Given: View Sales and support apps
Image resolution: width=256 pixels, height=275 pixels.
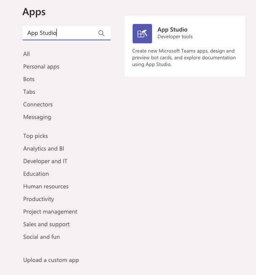Looking at the screenshot, I should click(x=46, y=224).
